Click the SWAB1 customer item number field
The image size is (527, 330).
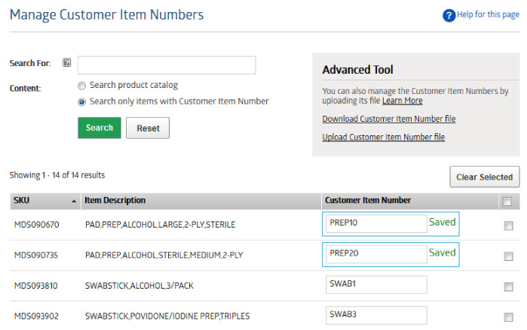point(376,285)
